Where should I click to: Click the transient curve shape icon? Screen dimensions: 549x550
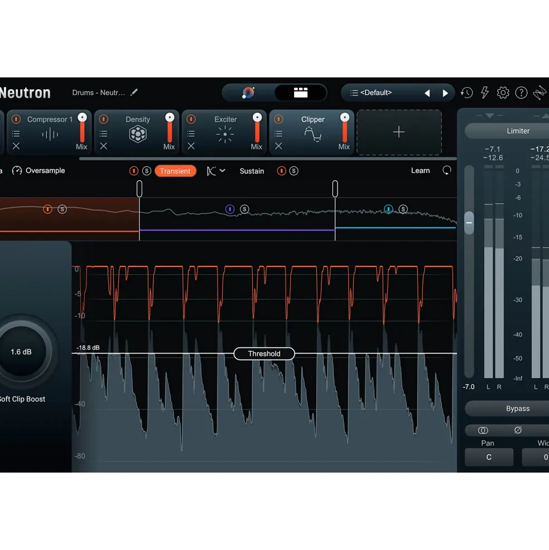point(211,171)
